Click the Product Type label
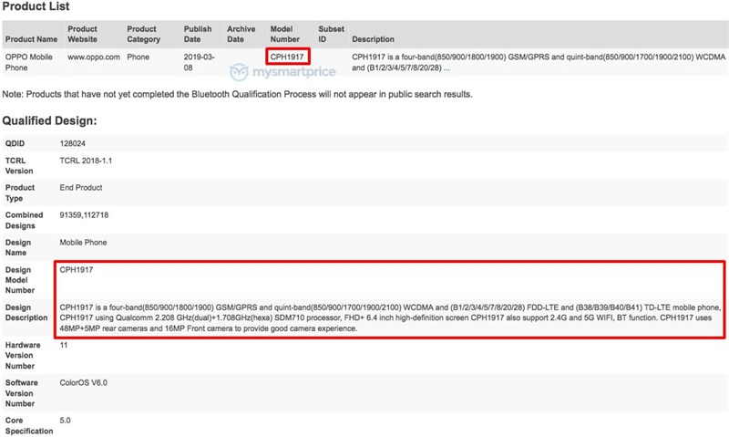 (x=20, y=192)
